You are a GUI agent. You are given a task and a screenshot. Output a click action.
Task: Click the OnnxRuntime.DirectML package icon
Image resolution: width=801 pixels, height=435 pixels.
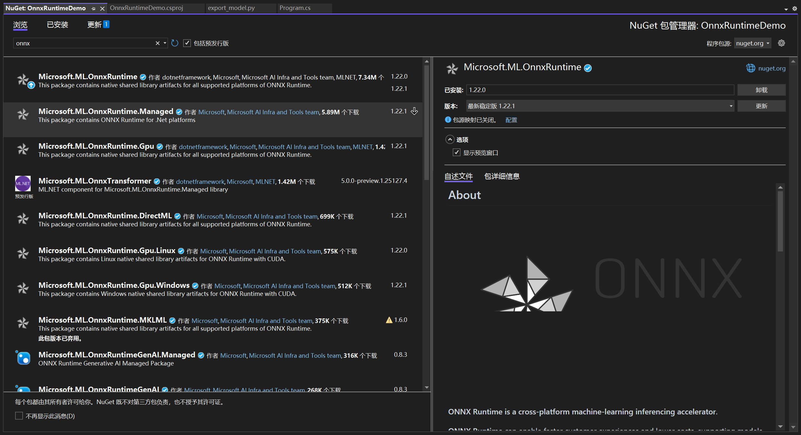(x=23, y=219)
